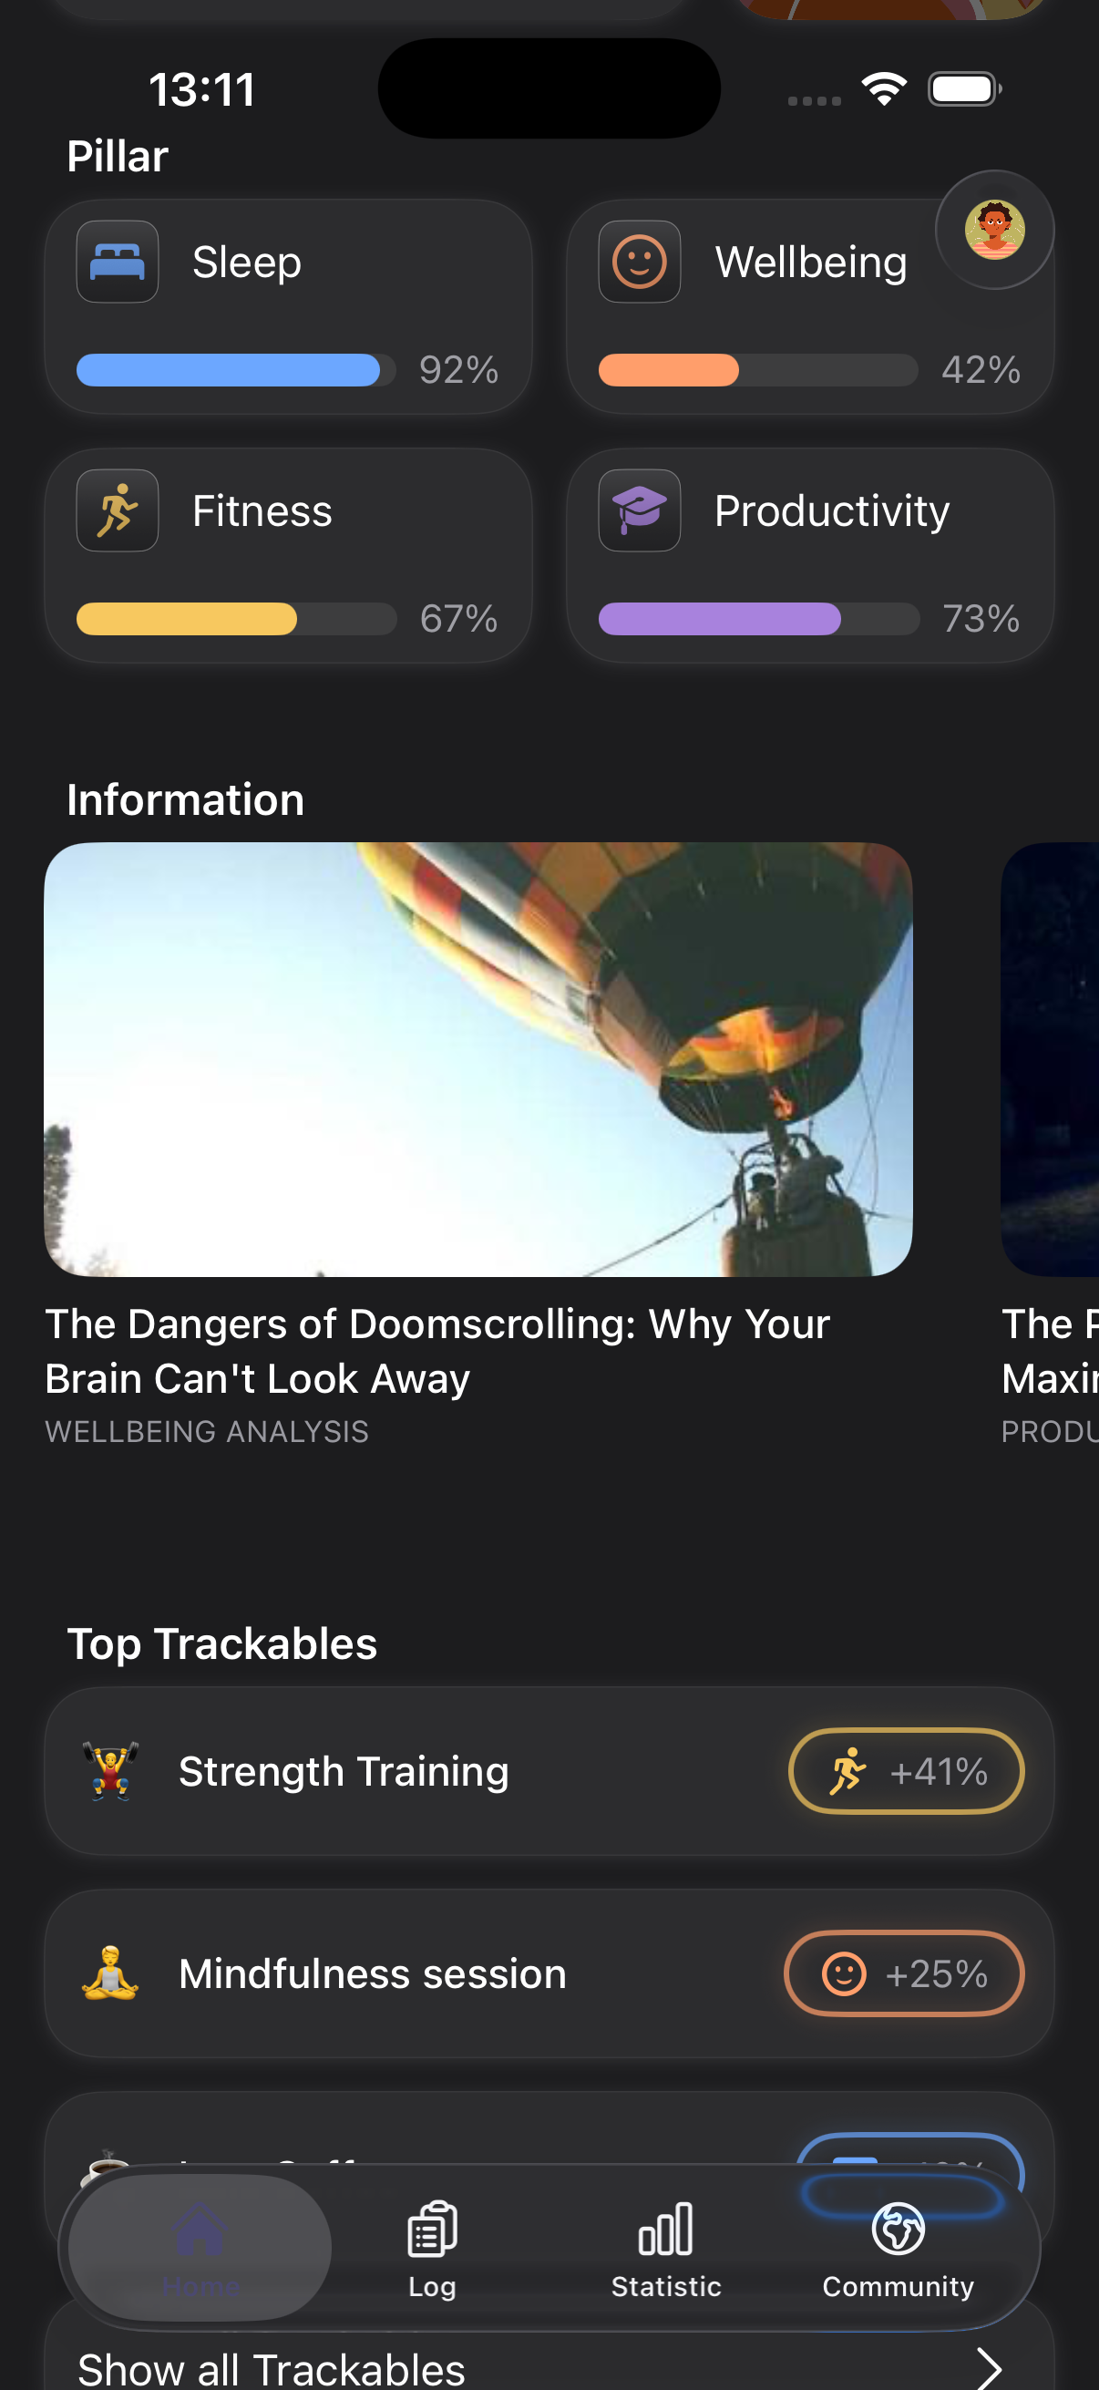Tap the Sleep bed icon
The width and height of the screenshot is (1099, 2390).
point(117,262)
